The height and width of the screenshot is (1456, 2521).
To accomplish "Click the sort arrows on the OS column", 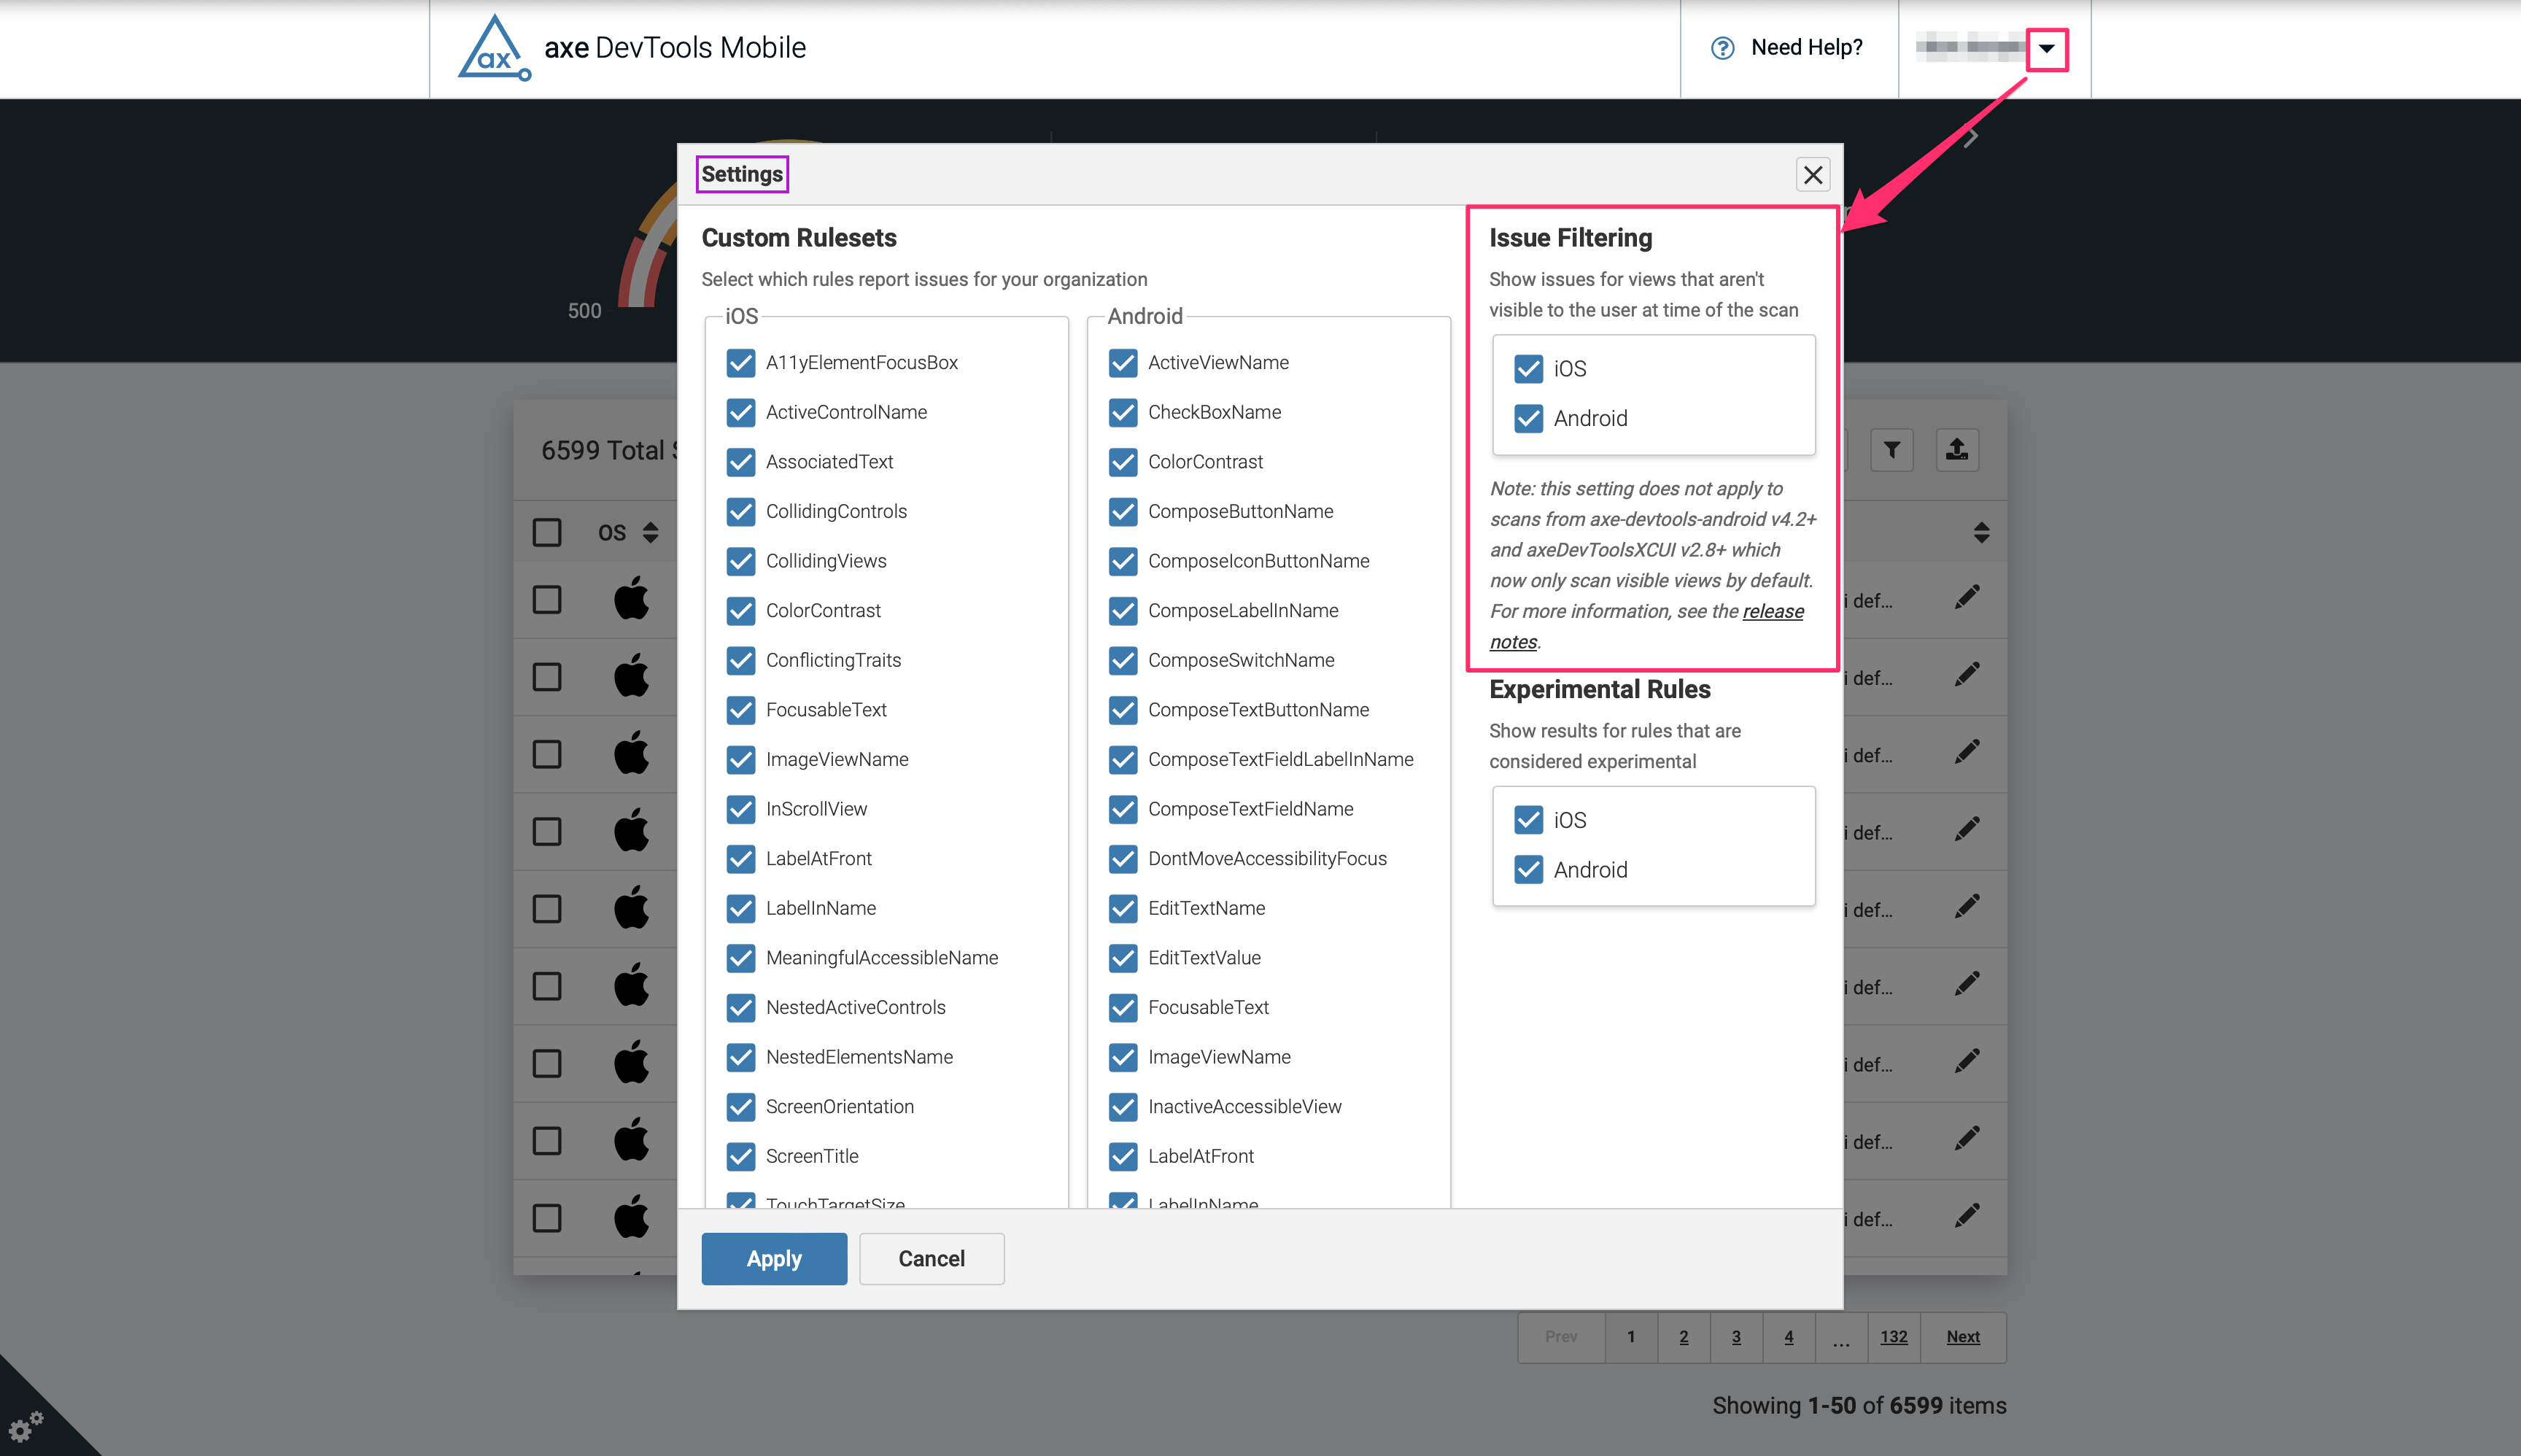I will [650, 532].
